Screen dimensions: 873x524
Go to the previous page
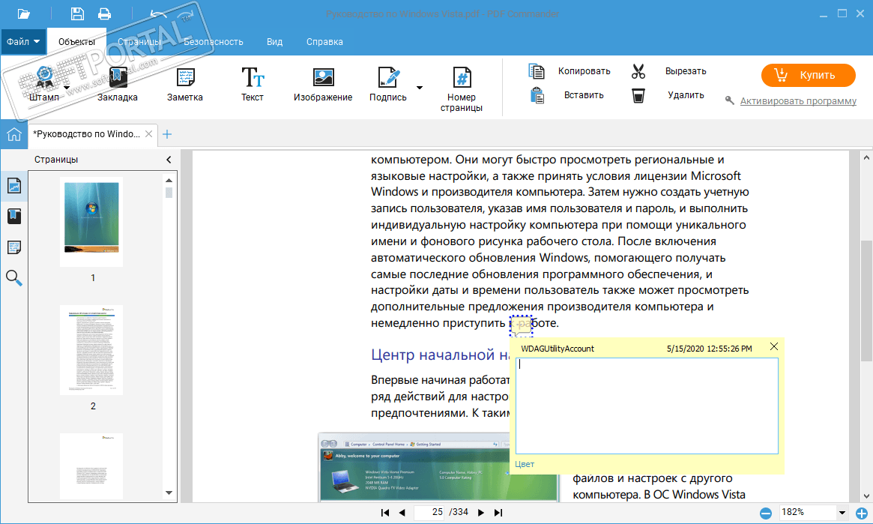402,512
